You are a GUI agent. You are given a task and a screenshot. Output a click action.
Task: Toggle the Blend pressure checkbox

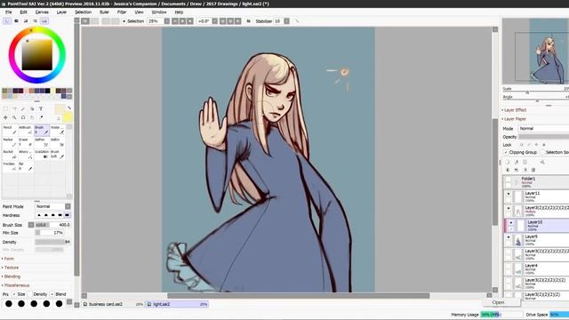pyautogui.click(x=52, y=294)
